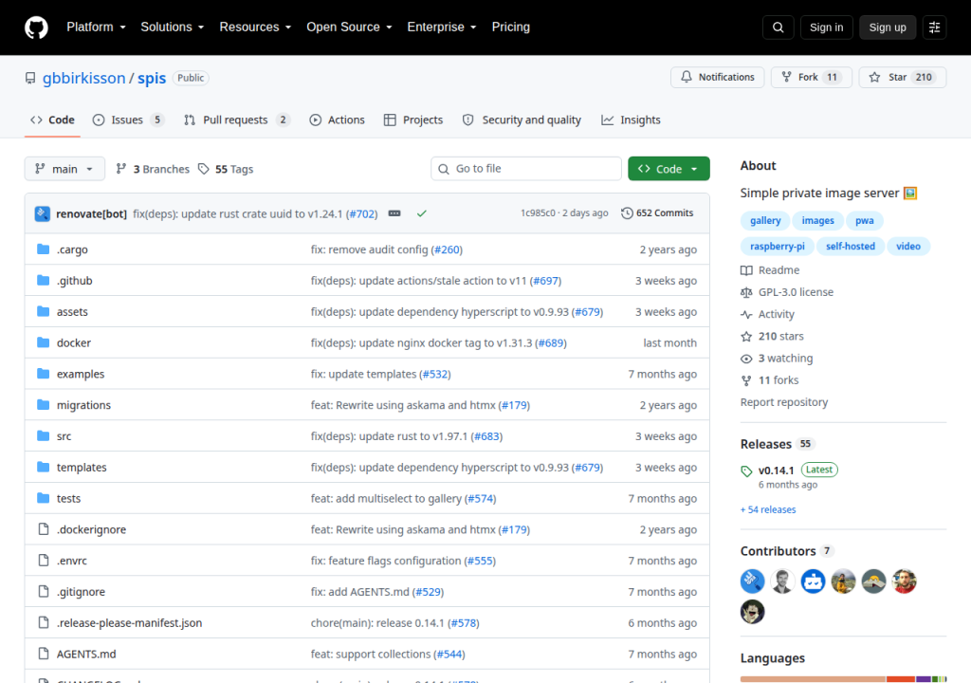This screenshot has width=971, height=683.
Task: Open the AGENTS.md file
Action: pos(86,654)
